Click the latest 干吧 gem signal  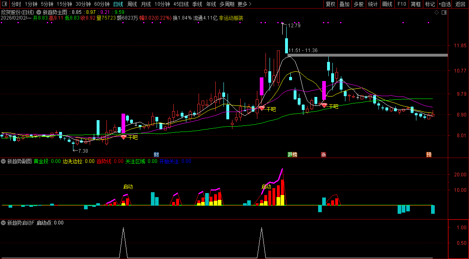(x=324, y=105)
